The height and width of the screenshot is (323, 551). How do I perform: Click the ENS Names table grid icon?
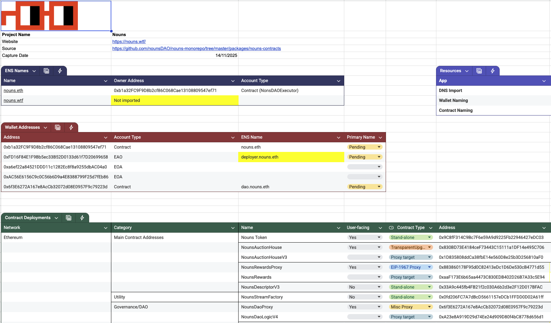[46, 71]
